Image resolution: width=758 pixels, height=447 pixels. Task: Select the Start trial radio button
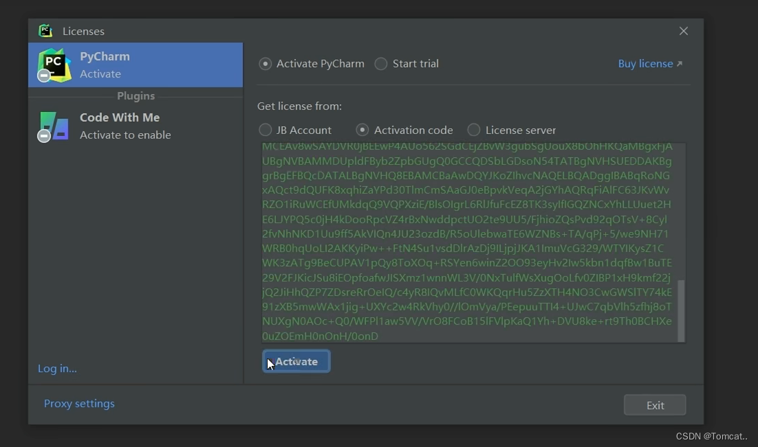pos(381,63)
